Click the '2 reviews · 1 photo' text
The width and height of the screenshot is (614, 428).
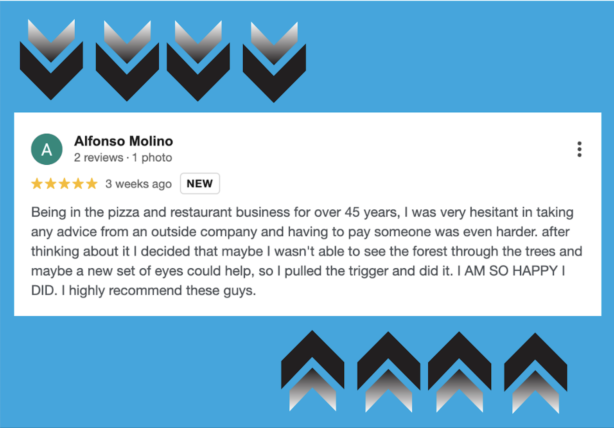tap(123, 157)
